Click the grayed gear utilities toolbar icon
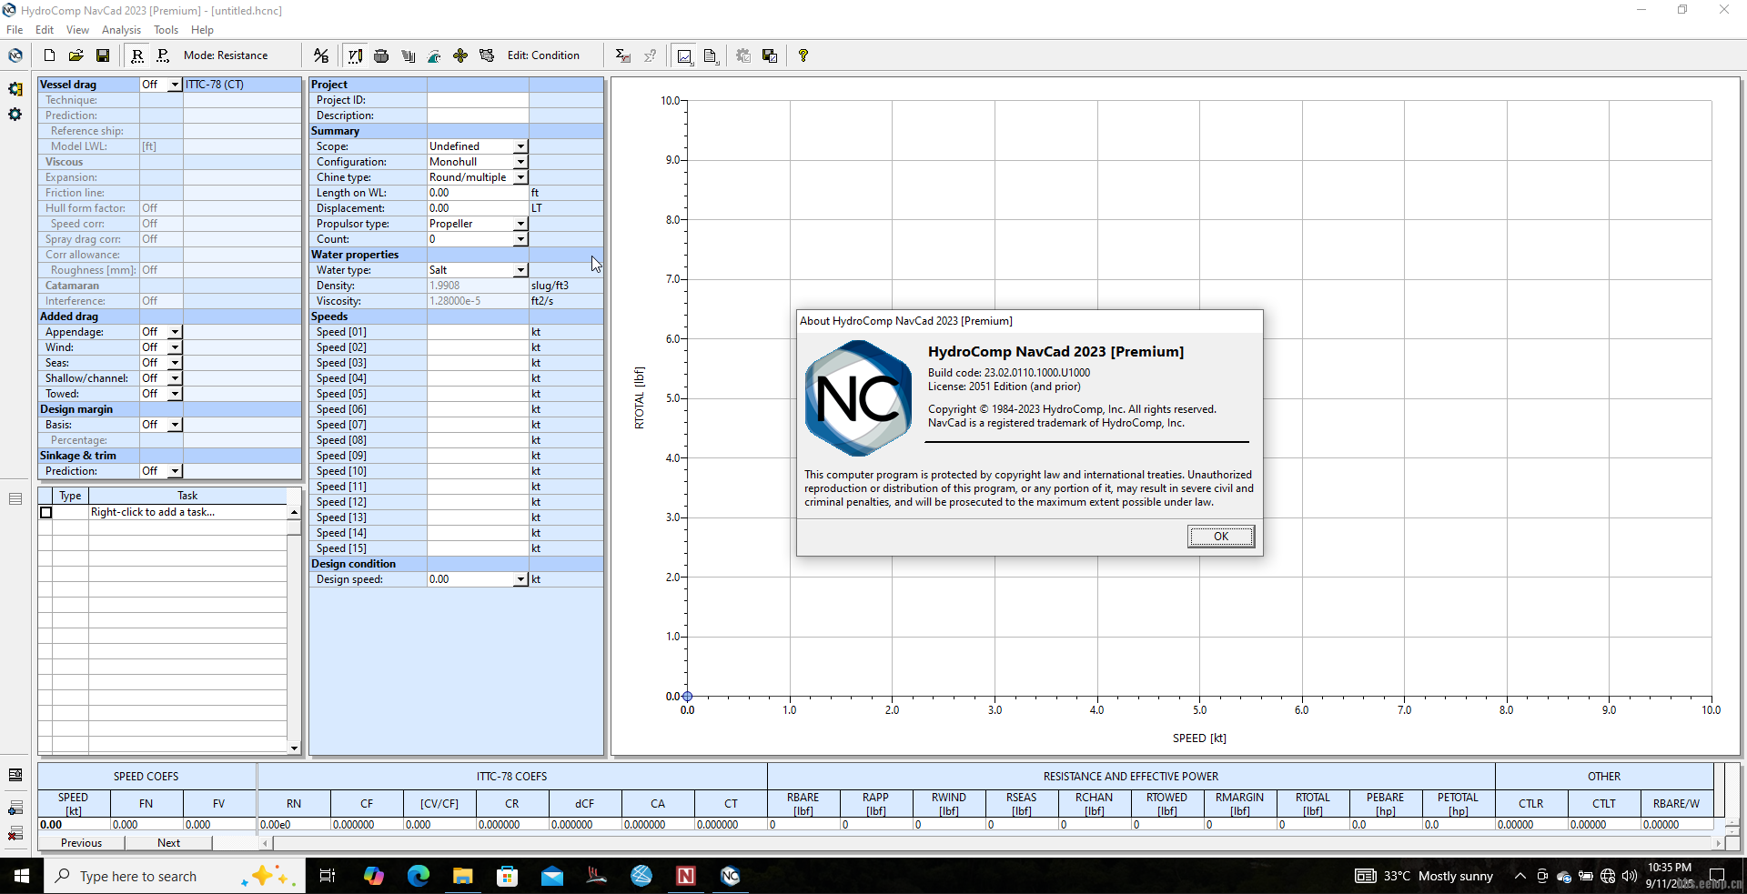Image resolution: width=1747 pixels, height=894 pixels. pyautogui.click(x=743, y=55)
